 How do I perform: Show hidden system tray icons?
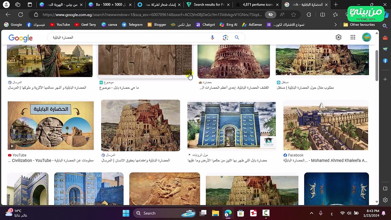click(311, 213)
